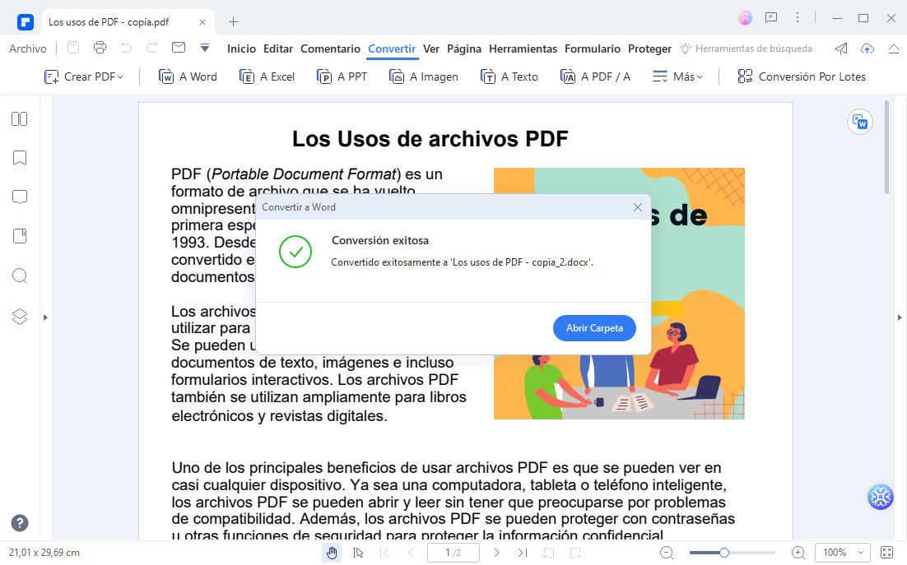Expand the Crear PDF dropdown
Image resolution: width=907 pixels, height=565 pixels.
(83, 76)
